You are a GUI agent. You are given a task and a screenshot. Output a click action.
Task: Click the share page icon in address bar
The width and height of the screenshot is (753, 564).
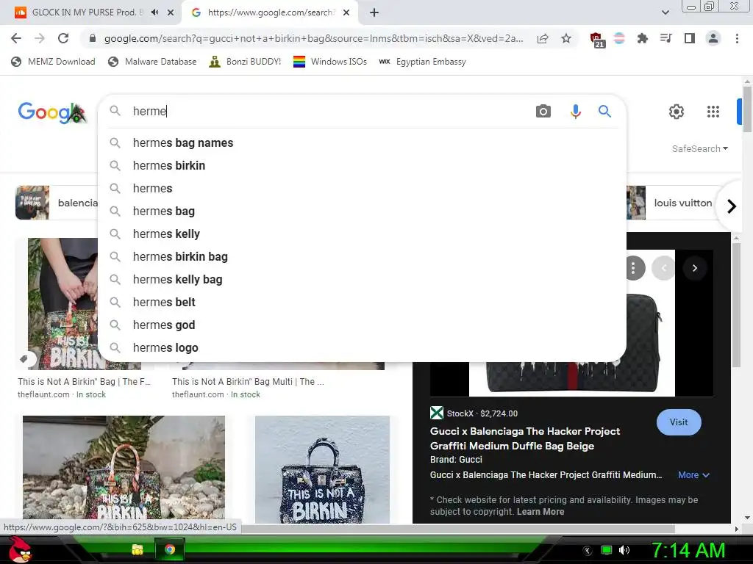(543, 38)
